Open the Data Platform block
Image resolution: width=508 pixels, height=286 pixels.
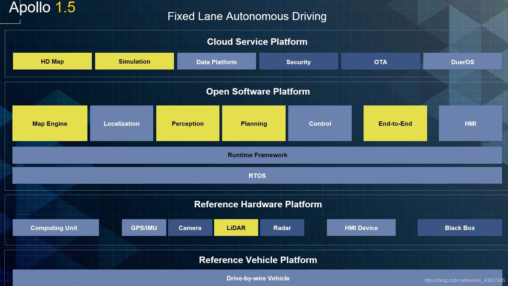click(216, 61)
